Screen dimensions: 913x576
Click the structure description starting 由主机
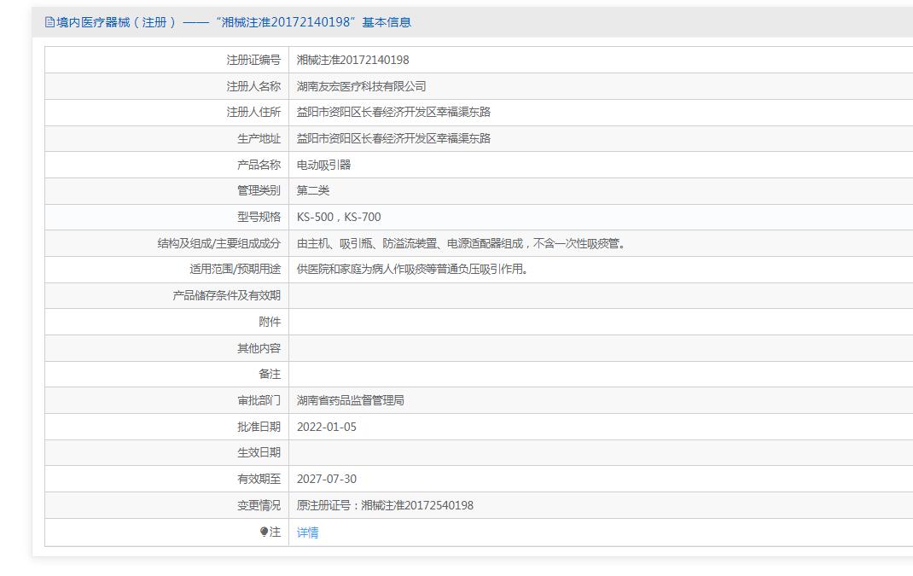click(462, 243)
